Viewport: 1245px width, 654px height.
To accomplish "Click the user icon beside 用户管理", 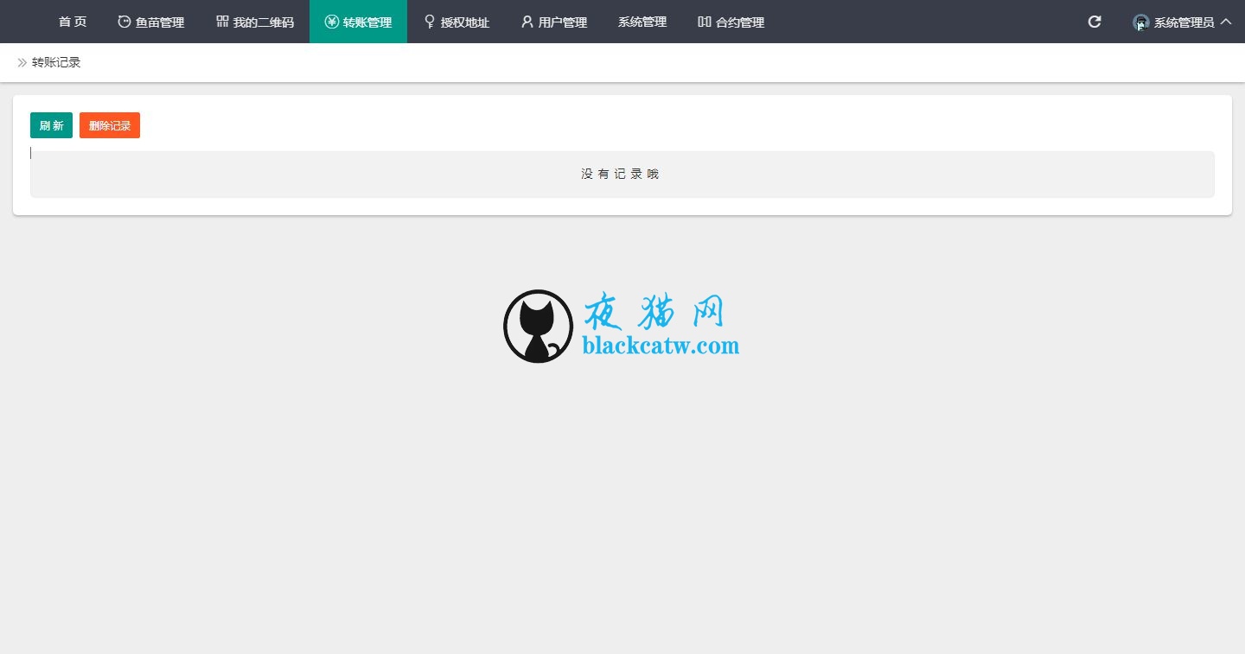I will [527, 22].
